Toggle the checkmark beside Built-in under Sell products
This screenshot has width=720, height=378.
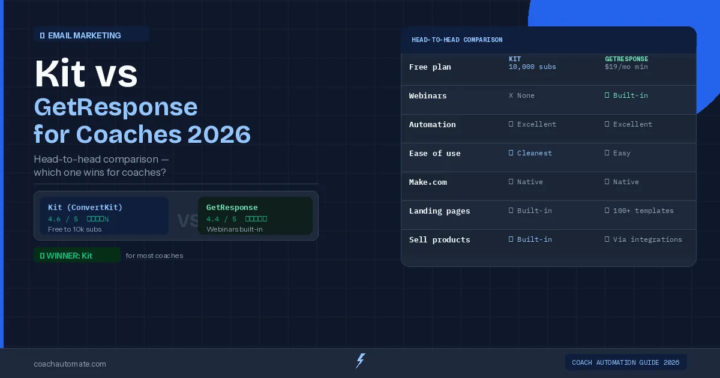pos(511,239)
